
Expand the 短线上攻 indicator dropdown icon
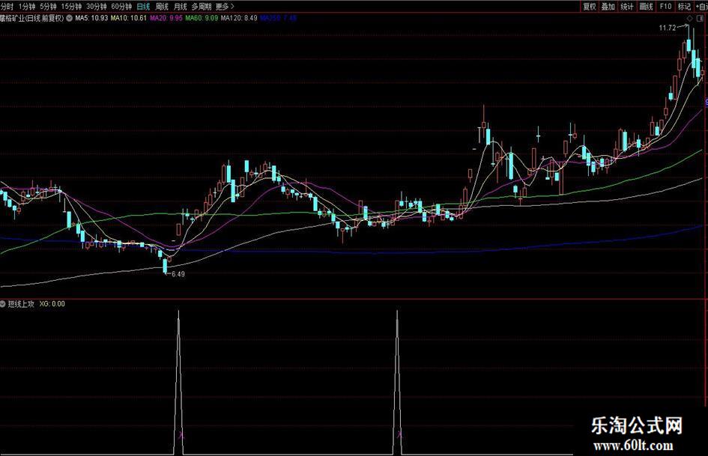tap(3, 304)
